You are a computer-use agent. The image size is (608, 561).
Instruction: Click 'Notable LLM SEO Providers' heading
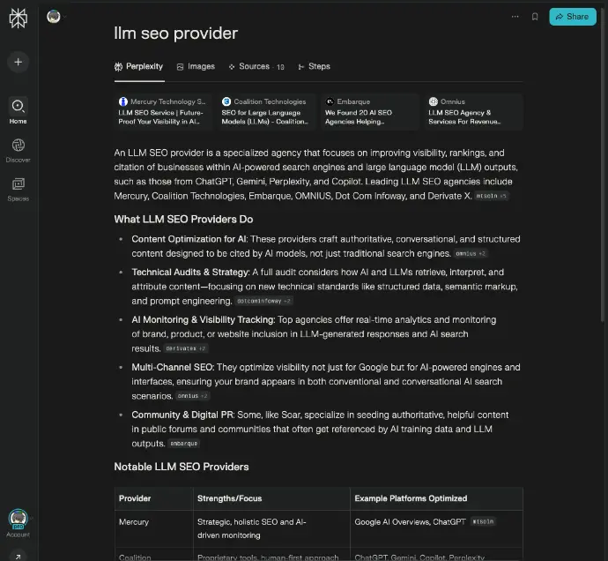(182, 467)
